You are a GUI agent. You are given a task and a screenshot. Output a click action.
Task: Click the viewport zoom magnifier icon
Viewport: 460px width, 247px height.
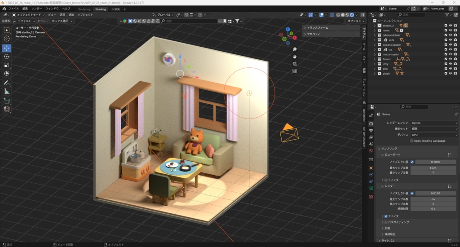click(295, 49)
